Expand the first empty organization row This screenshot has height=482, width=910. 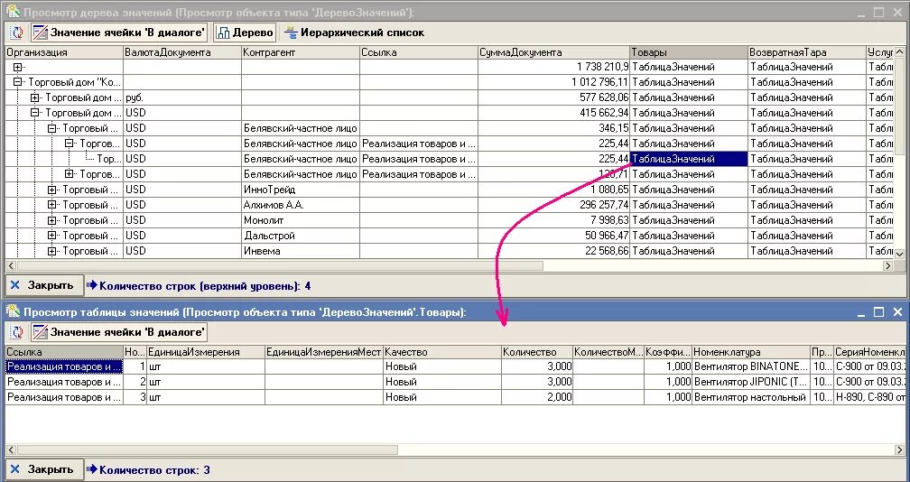[x=17, y=68]
